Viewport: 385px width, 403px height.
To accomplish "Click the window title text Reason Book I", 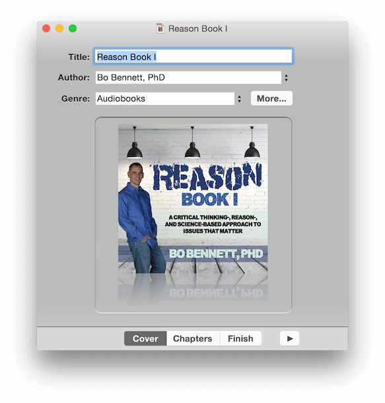I will click(x=198, y=28).
